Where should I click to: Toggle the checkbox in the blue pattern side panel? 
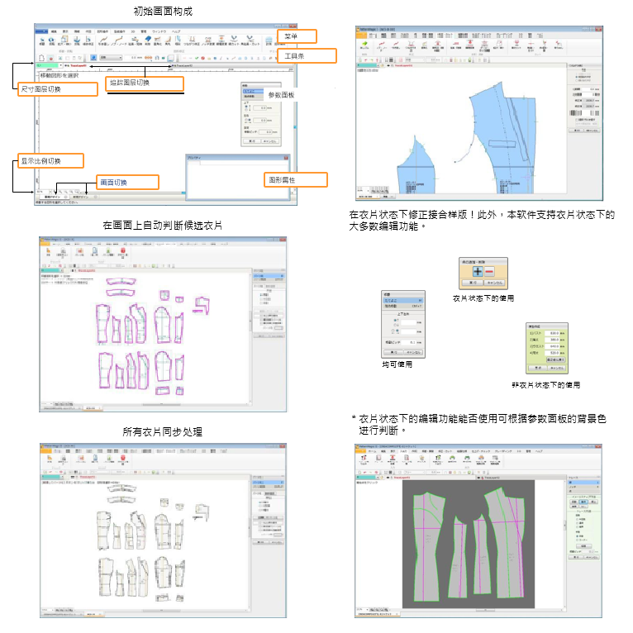coord(576,119)
